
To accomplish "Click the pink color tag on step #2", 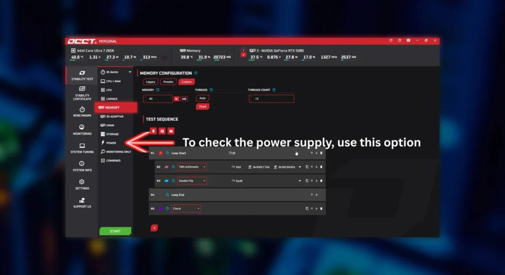I will coord(167,167).
